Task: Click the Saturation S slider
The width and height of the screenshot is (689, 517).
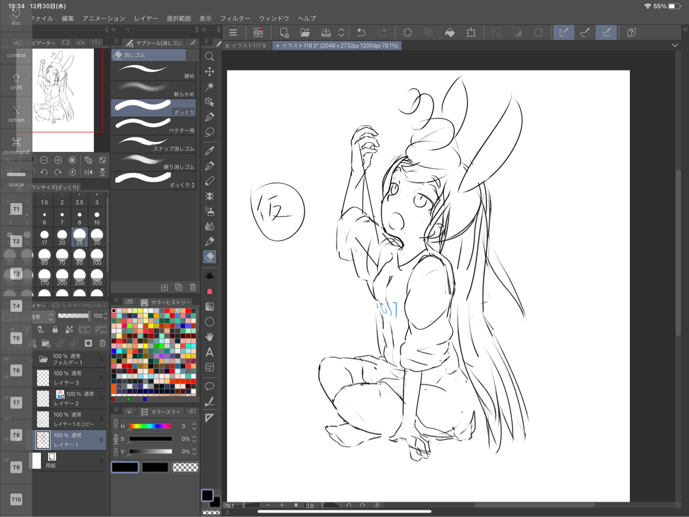Action: point(151,439)
